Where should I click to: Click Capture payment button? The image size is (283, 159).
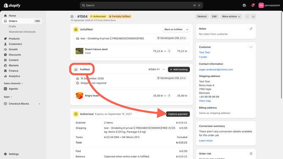[x=178, y=114]
